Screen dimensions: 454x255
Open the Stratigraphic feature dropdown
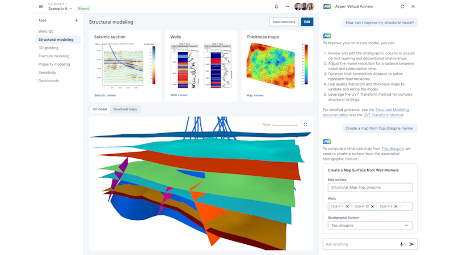[x=370, y=225]
